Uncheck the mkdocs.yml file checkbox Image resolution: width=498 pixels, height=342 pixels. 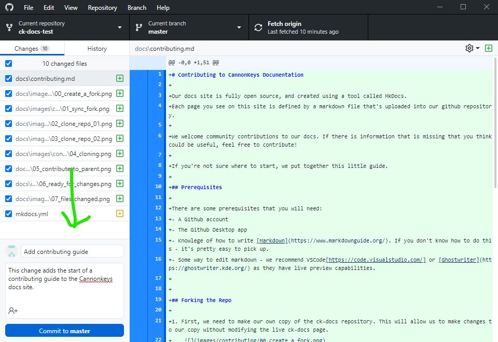tap(8, 213)
